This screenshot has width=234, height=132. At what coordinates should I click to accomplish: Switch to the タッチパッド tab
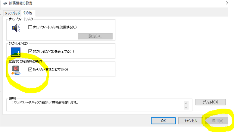point(13,13)
